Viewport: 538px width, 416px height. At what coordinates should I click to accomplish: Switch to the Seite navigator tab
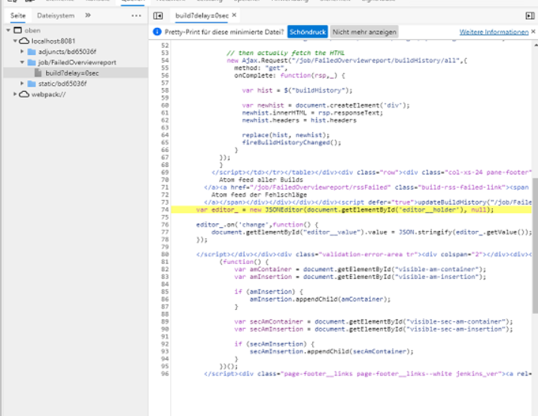click(18, 16)
